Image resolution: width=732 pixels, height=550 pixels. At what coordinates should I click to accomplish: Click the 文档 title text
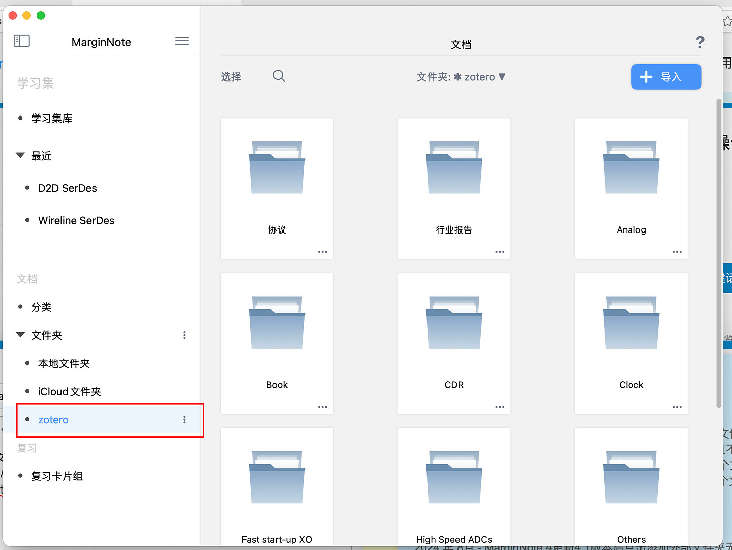[x=461, y=45]
